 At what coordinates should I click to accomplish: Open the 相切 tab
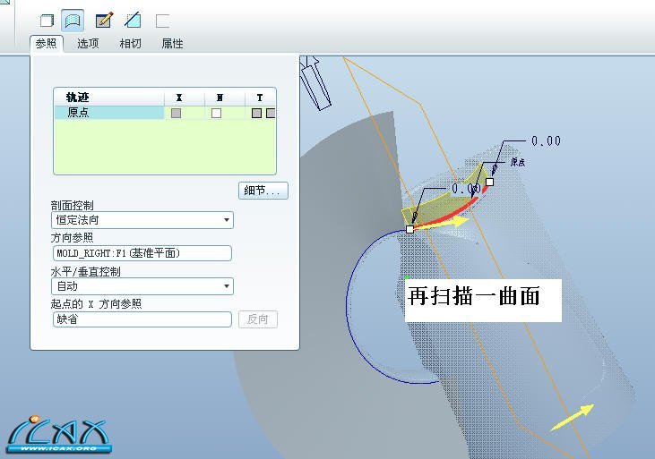[130, 44]
